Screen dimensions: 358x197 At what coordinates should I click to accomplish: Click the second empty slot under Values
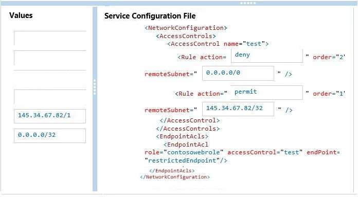click(50, 58)
